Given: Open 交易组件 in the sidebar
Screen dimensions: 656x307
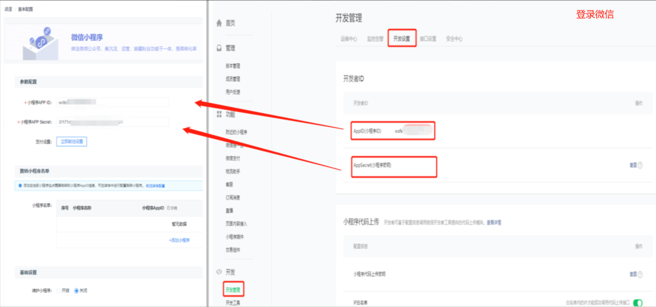Looking at the screenshot, I should (x=233, y=250).
